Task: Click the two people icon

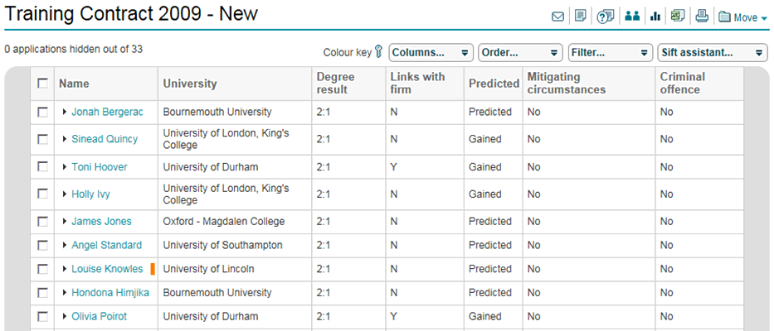Action: [x=631, y=17]
